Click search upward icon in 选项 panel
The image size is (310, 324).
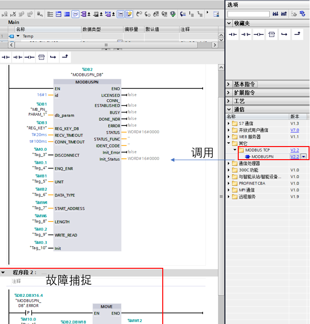coord(284,14)
